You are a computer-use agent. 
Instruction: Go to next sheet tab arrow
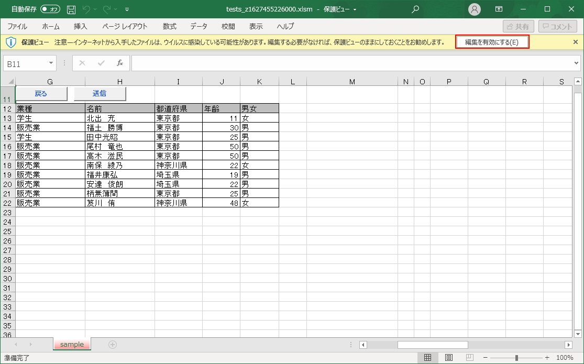click(30, 345)
